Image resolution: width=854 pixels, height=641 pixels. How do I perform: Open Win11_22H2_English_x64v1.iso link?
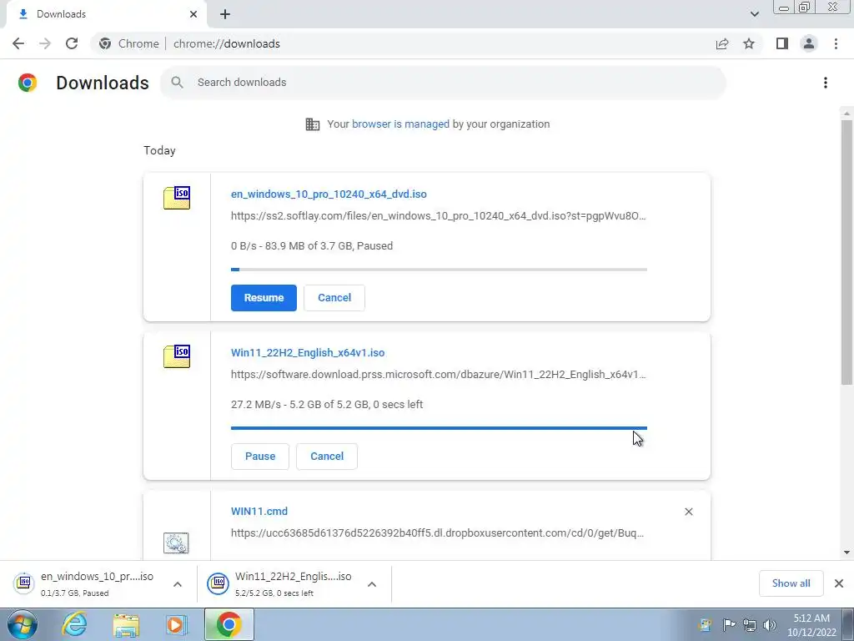click(308, 353)
